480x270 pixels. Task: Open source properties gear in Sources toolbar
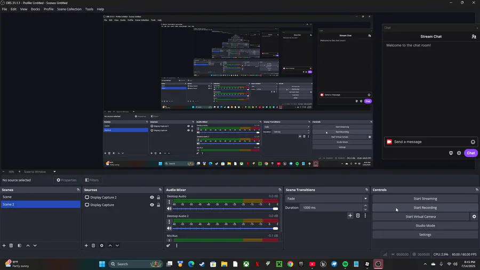pyautogui.click(x=102, y=245)
